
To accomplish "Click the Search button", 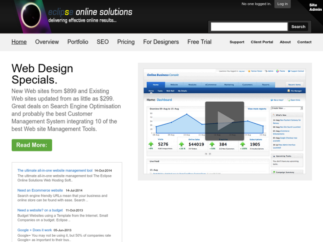I will [298, 27].
